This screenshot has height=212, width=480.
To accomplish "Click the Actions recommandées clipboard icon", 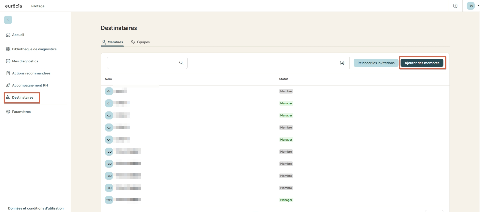I will pos(8,73).
